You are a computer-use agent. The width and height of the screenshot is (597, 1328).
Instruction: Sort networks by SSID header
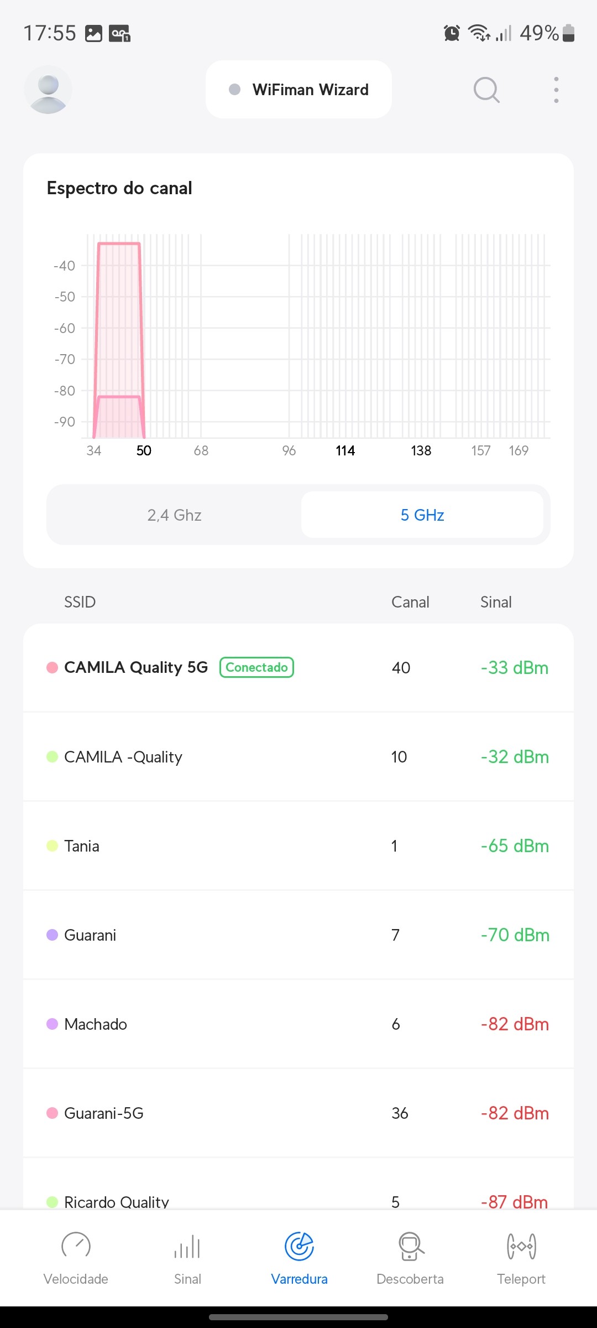(x=80, y=602)
